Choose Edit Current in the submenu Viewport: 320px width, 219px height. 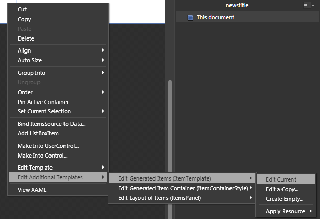pyautogui.click(x=286, y=179)
